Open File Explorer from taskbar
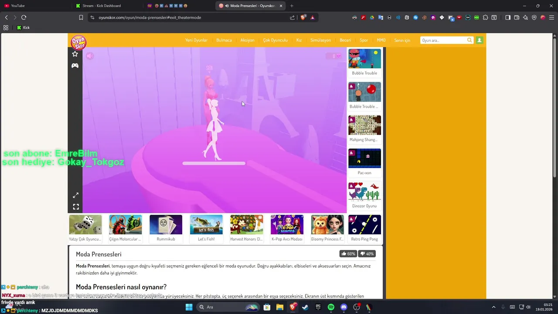Screen dimensions: 558x314 click(279, 307)
